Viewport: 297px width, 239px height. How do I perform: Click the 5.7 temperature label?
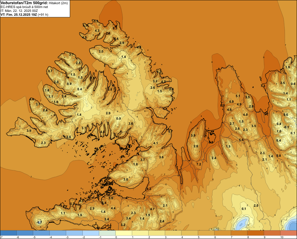click(170, 131)
